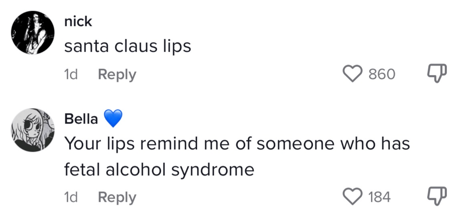Screen dimensions: 469x221
Task: Click the 184 like count
Action: pos(379,198)
